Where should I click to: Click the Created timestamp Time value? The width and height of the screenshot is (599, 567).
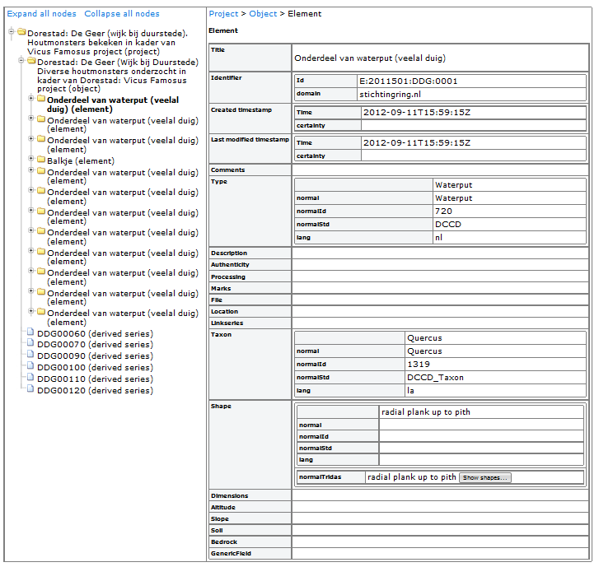417,113
